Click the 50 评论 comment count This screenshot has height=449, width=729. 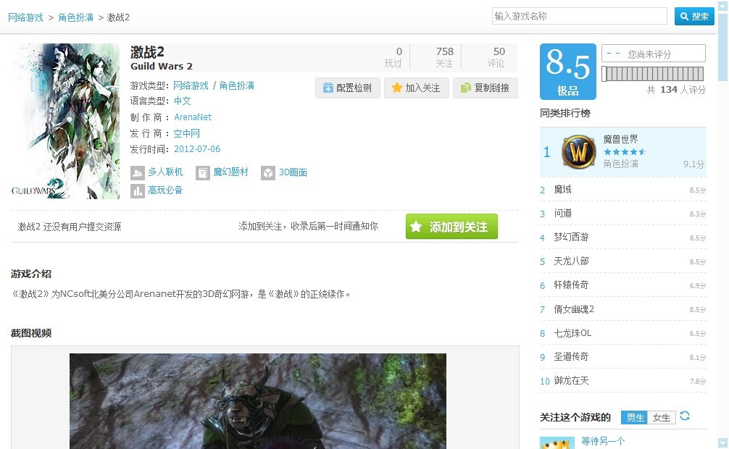(496, 57)
